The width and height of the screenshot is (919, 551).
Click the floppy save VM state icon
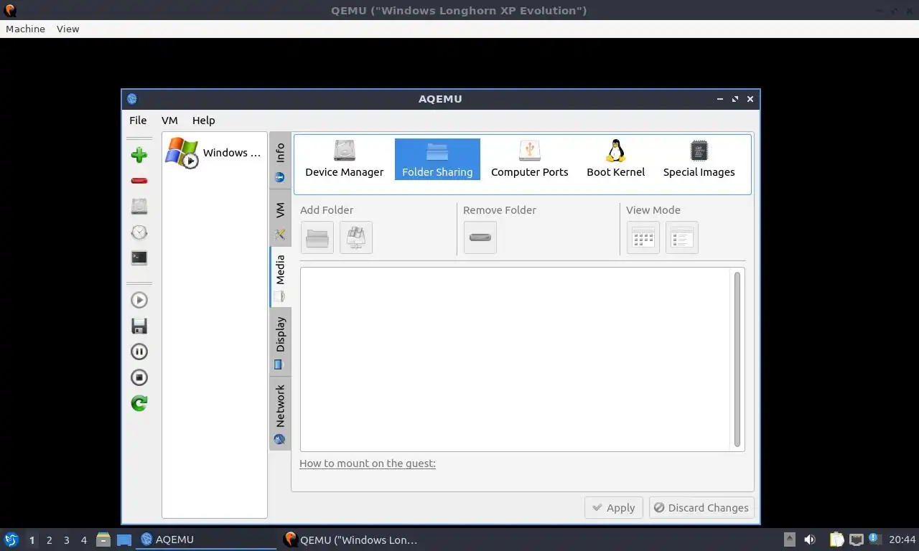point(139,326)
